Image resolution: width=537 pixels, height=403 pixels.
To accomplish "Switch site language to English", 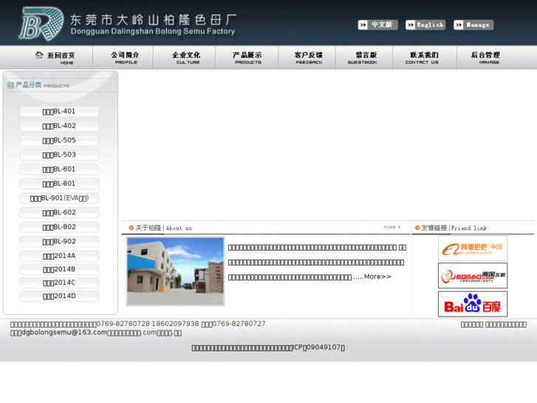I will click(x=425, y=24).
